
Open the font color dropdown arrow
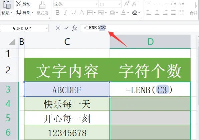click(x=128, y=13)
